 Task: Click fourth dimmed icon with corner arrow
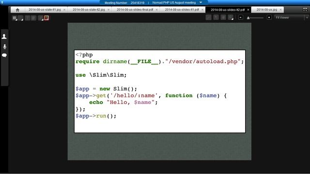coord(231,17)
